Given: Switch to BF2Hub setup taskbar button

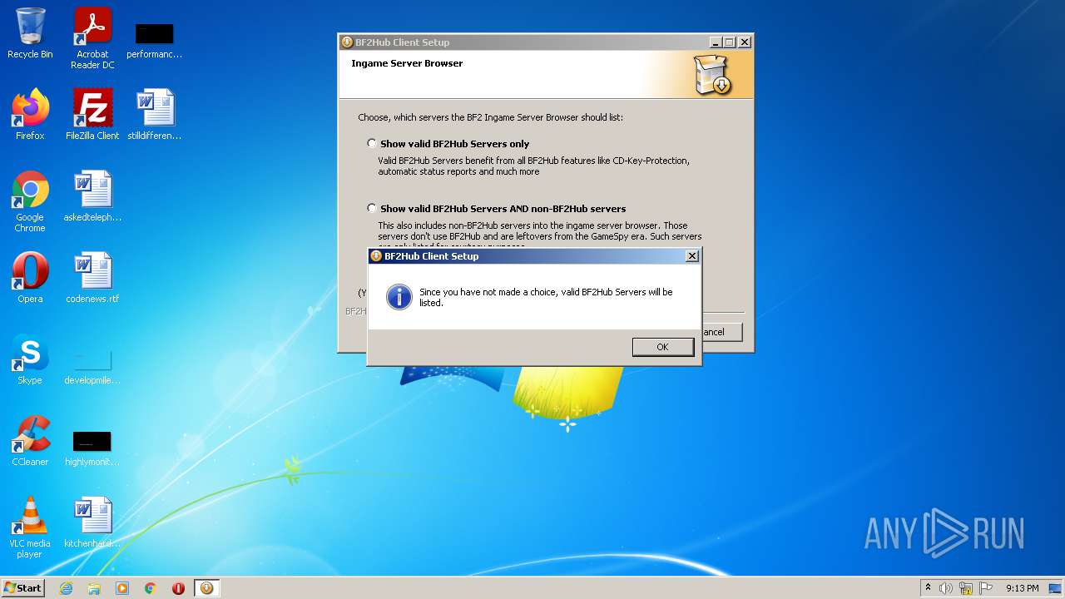Looking at the screenshot, I should tap(206, 588).
